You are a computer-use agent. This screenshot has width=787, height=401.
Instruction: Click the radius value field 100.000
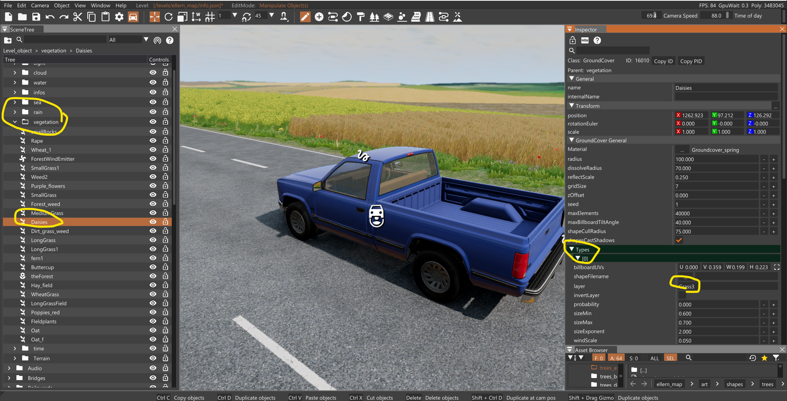(x=716, y=159)
